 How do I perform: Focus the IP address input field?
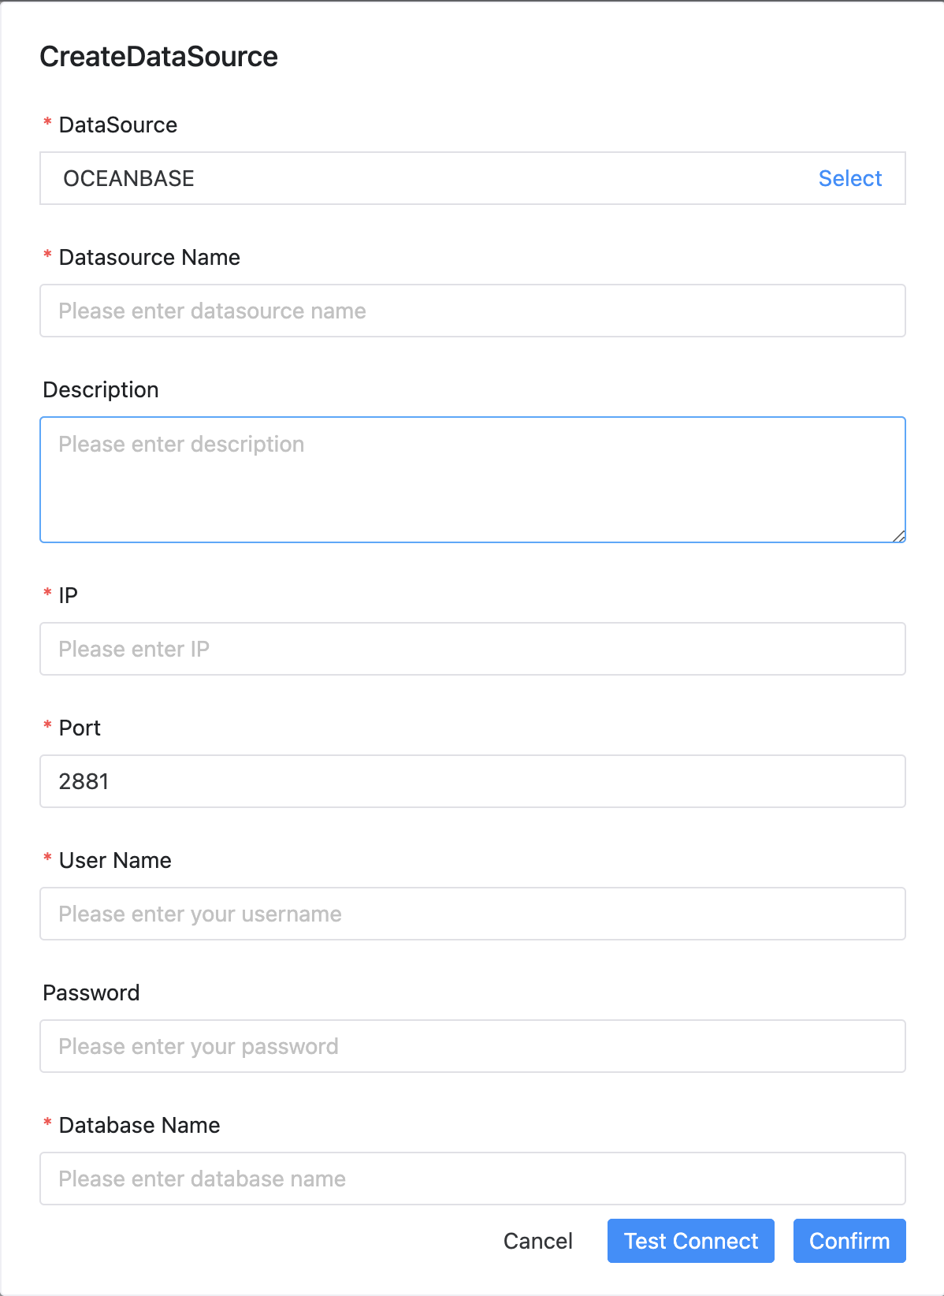472,649
